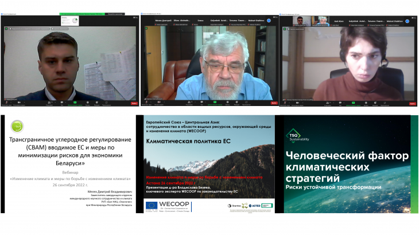Leave meeting in right Zoom window
419x235 pixels.
point(413,104)
